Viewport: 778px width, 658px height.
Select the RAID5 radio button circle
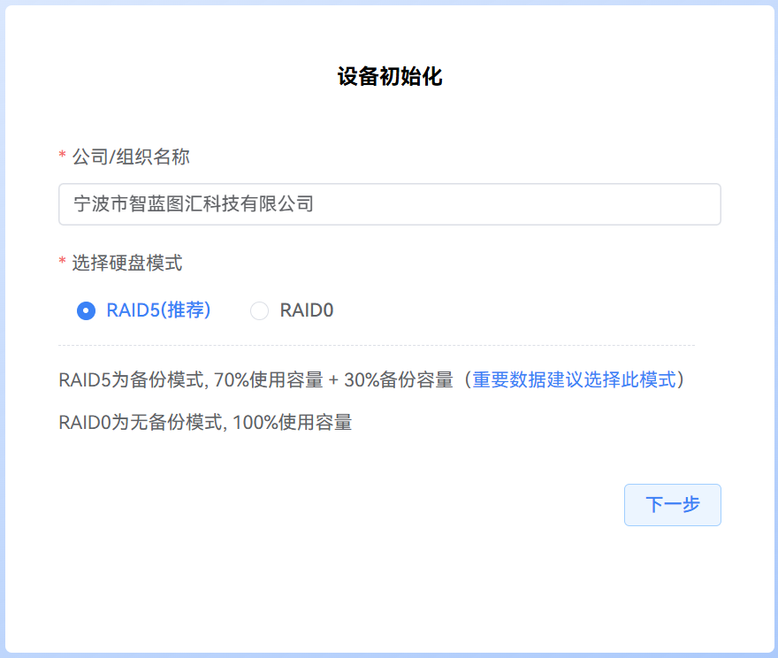tap(86, 310)
